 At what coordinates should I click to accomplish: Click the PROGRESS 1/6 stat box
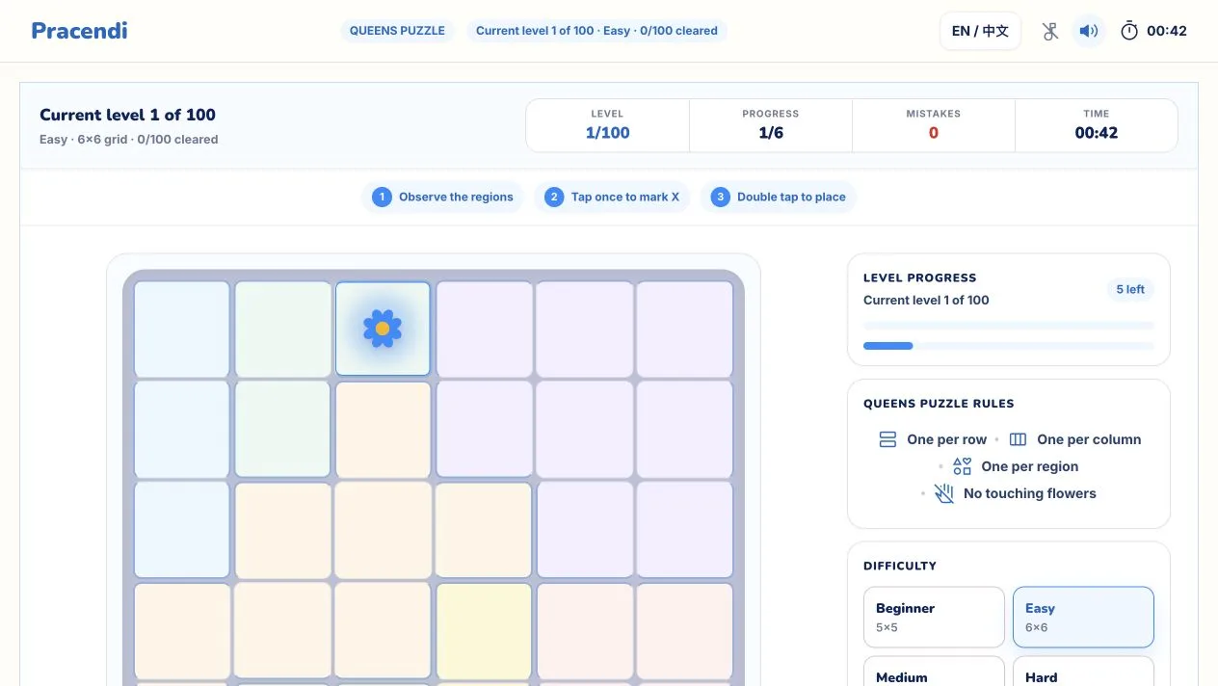[x=771, y=125]
